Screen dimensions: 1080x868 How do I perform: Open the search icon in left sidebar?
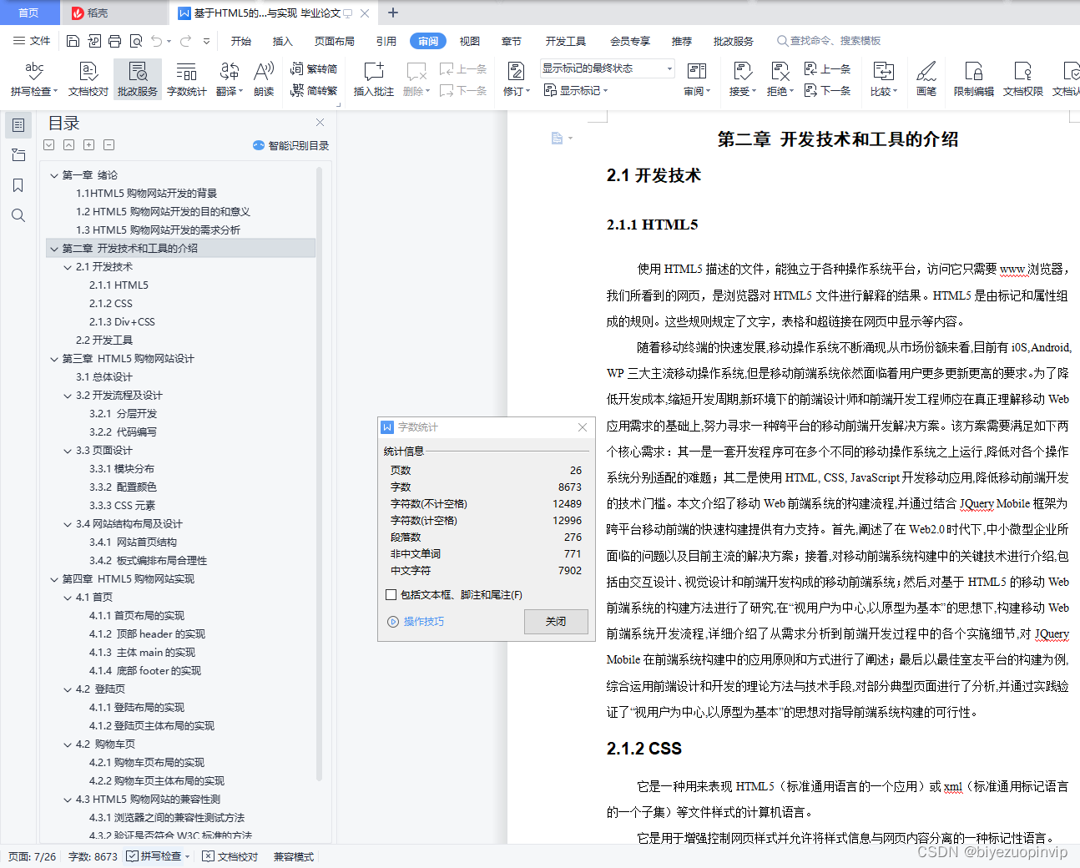18,215
